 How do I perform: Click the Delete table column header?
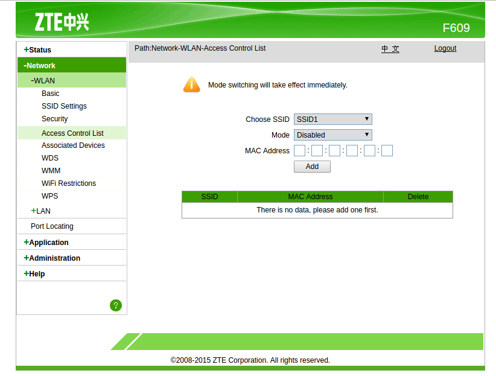418,197
